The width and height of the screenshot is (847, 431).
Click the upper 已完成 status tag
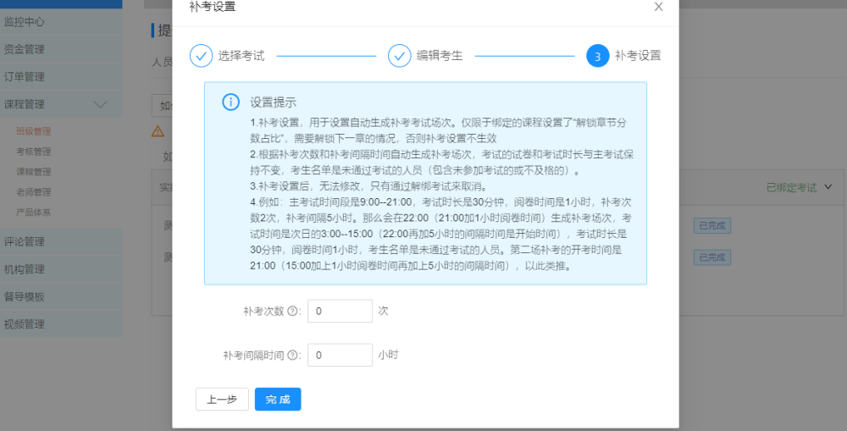(x=712, y=226)
